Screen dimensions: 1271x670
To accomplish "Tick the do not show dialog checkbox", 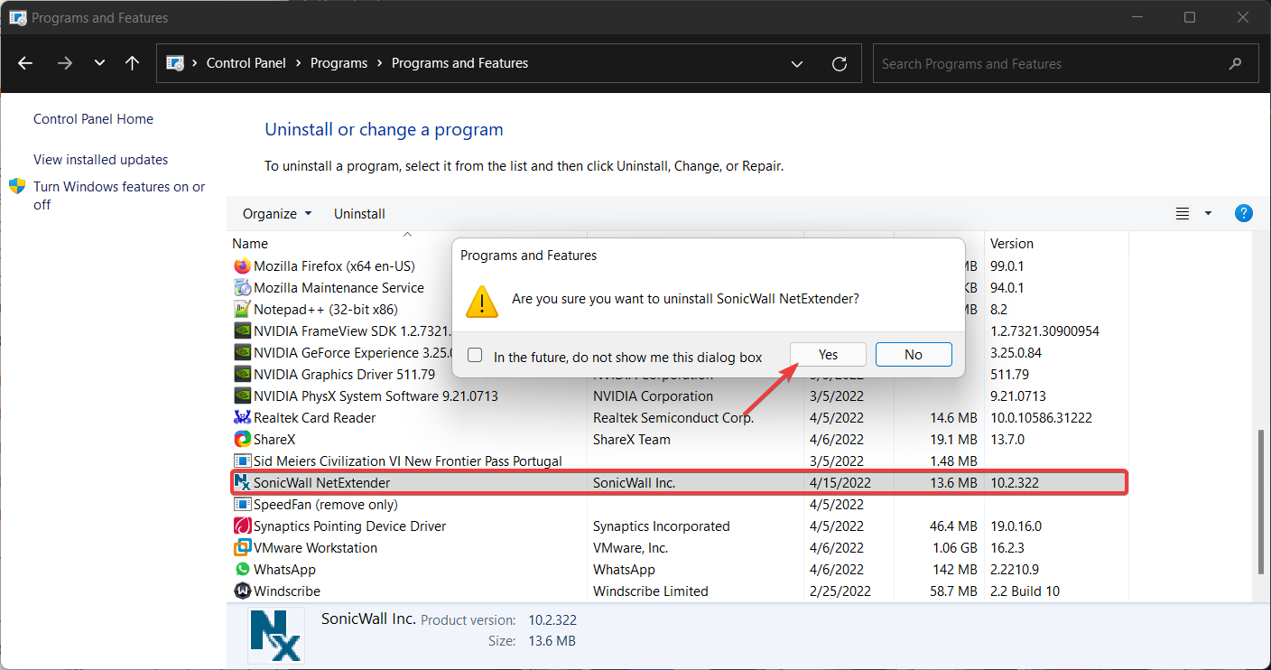I will [475, 356].
